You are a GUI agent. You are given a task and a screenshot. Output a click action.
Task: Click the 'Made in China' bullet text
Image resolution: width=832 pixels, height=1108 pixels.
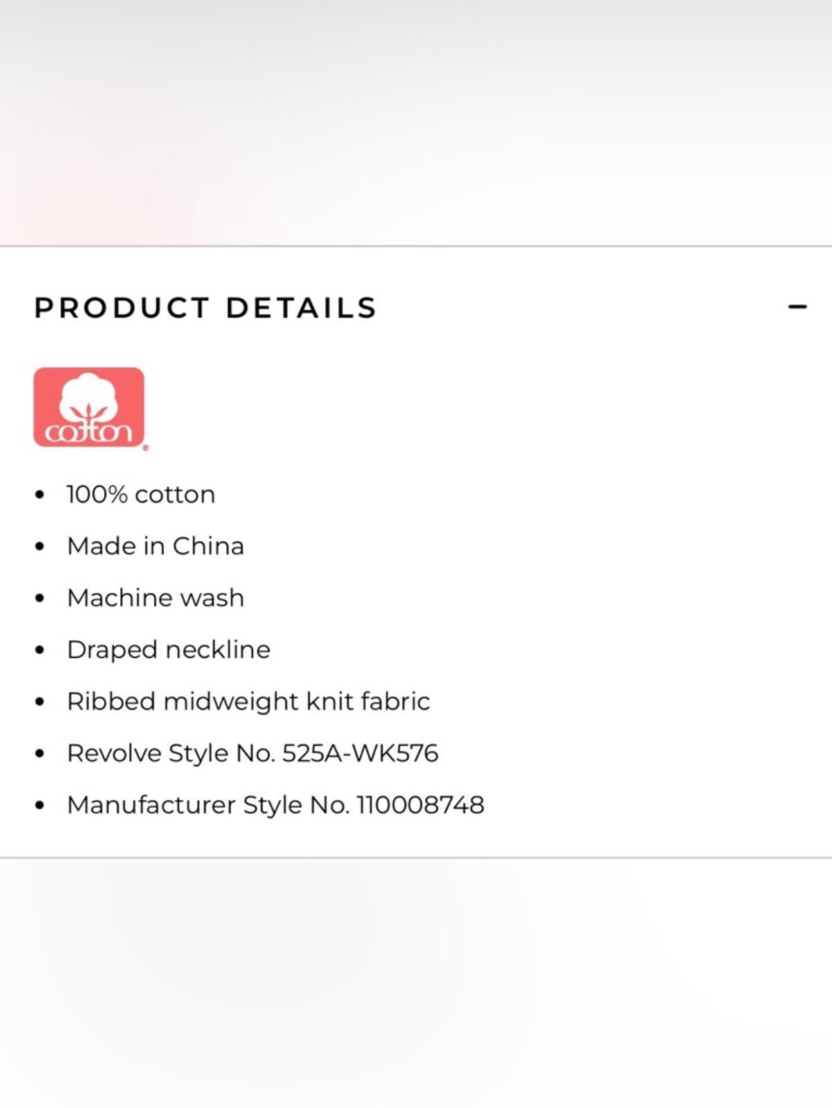coord(155,546)
